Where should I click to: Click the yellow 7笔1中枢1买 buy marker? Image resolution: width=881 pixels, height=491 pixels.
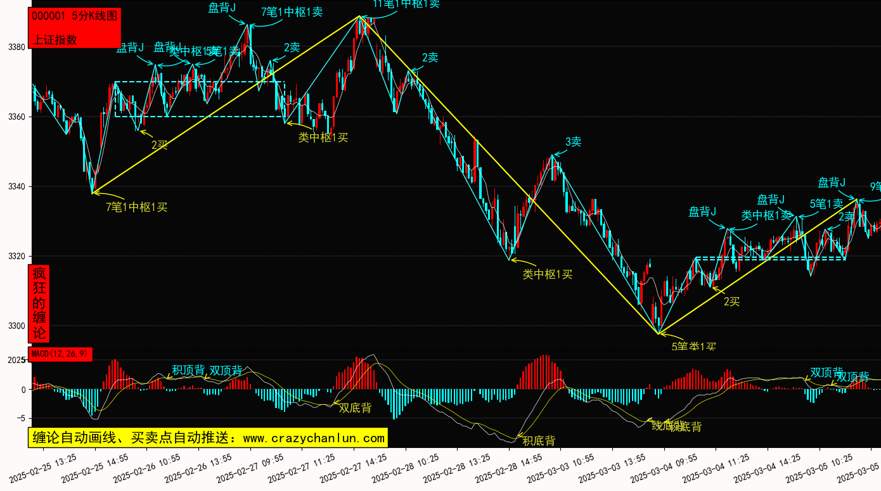pos(136,207)
